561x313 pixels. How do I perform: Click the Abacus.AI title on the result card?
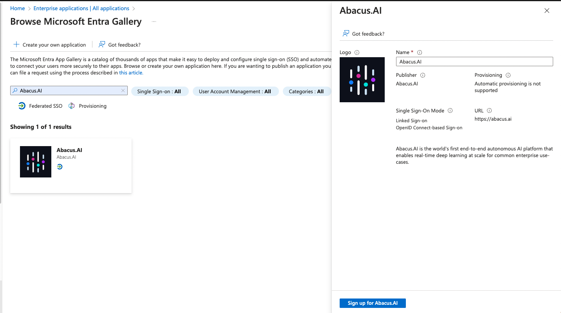[69, 150]
